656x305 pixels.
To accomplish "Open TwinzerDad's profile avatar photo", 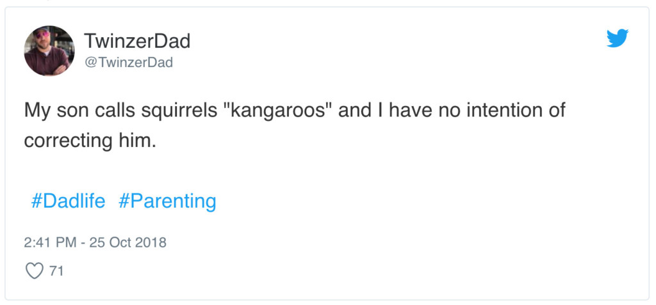I will 49,51.
